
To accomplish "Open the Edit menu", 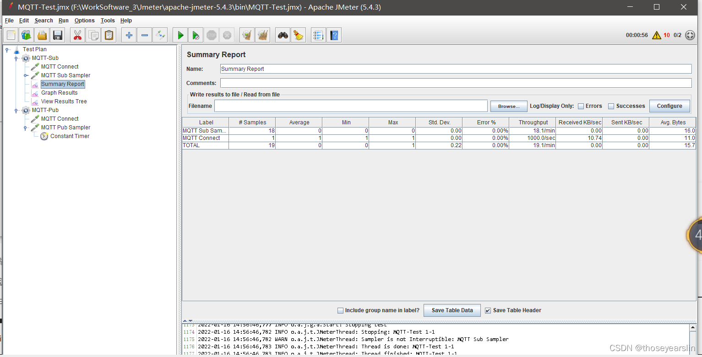I will pyautogui.click(x=24, y=21).
